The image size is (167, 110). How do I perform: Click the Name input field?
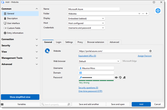pos(94,9)
